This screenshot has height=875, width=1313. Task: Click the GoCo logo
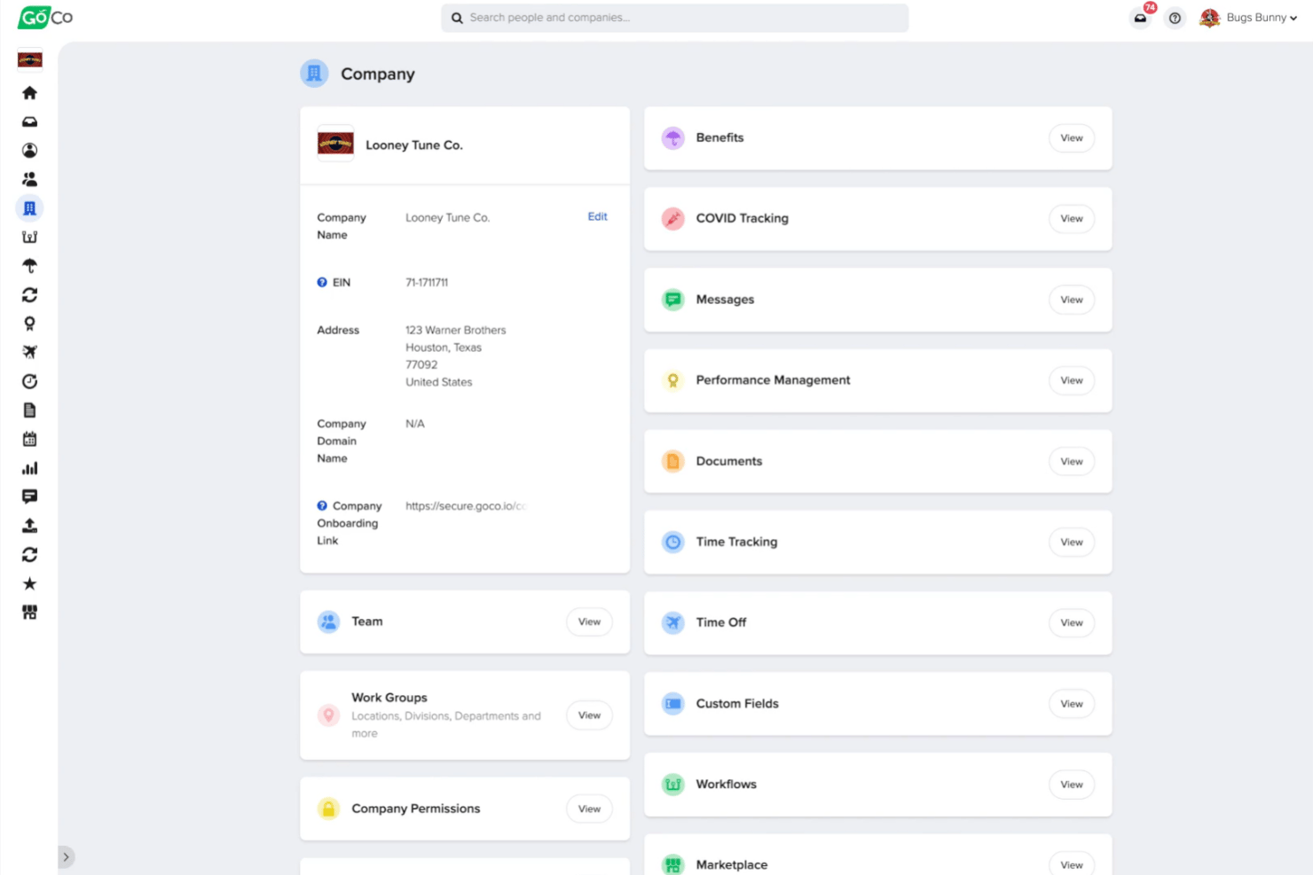[x=45, y=17]
